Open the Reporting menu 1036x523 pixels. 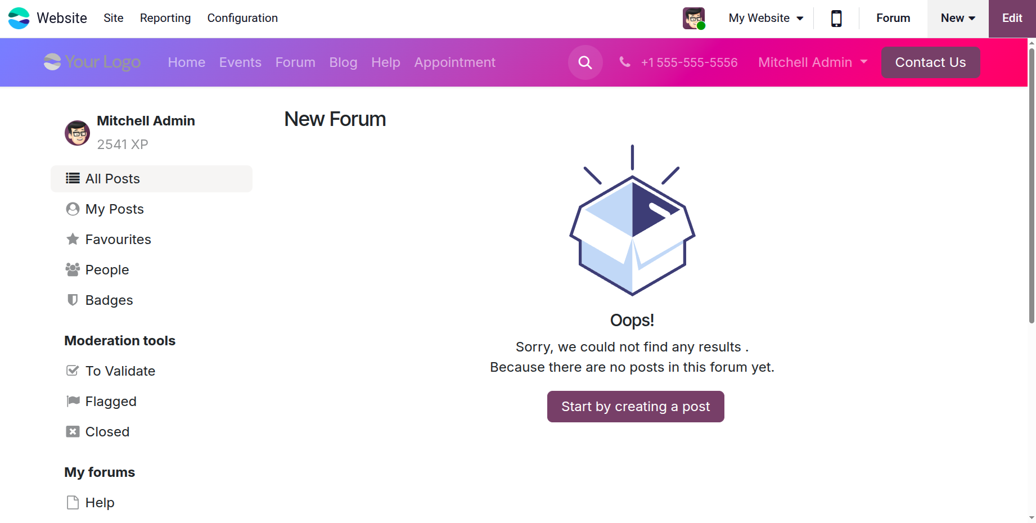pos(165,18)
